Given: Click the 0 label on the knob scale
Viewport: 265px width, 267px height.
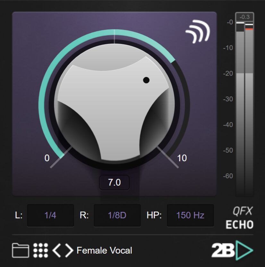Looking at the screenshot, I should click(x=47, y=158).
